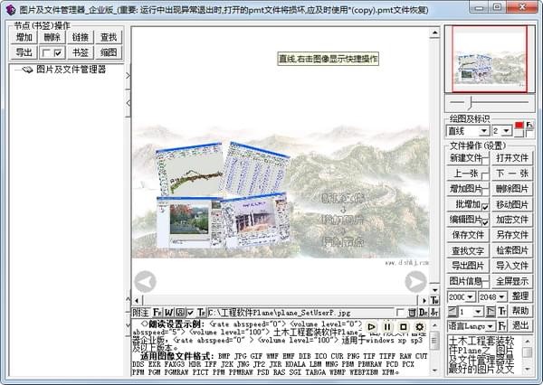Click the icon right of DF
This screenshot has height=385, width=543.
click(x=434, y=313)
